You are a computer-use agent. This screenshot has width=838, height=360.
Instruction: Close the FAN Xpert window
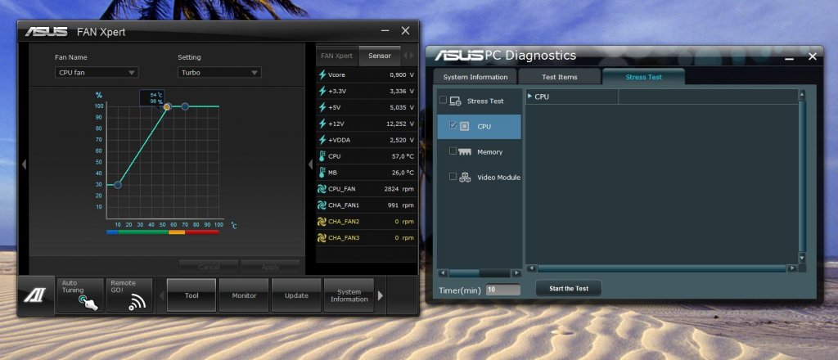(x=406, y=31)
